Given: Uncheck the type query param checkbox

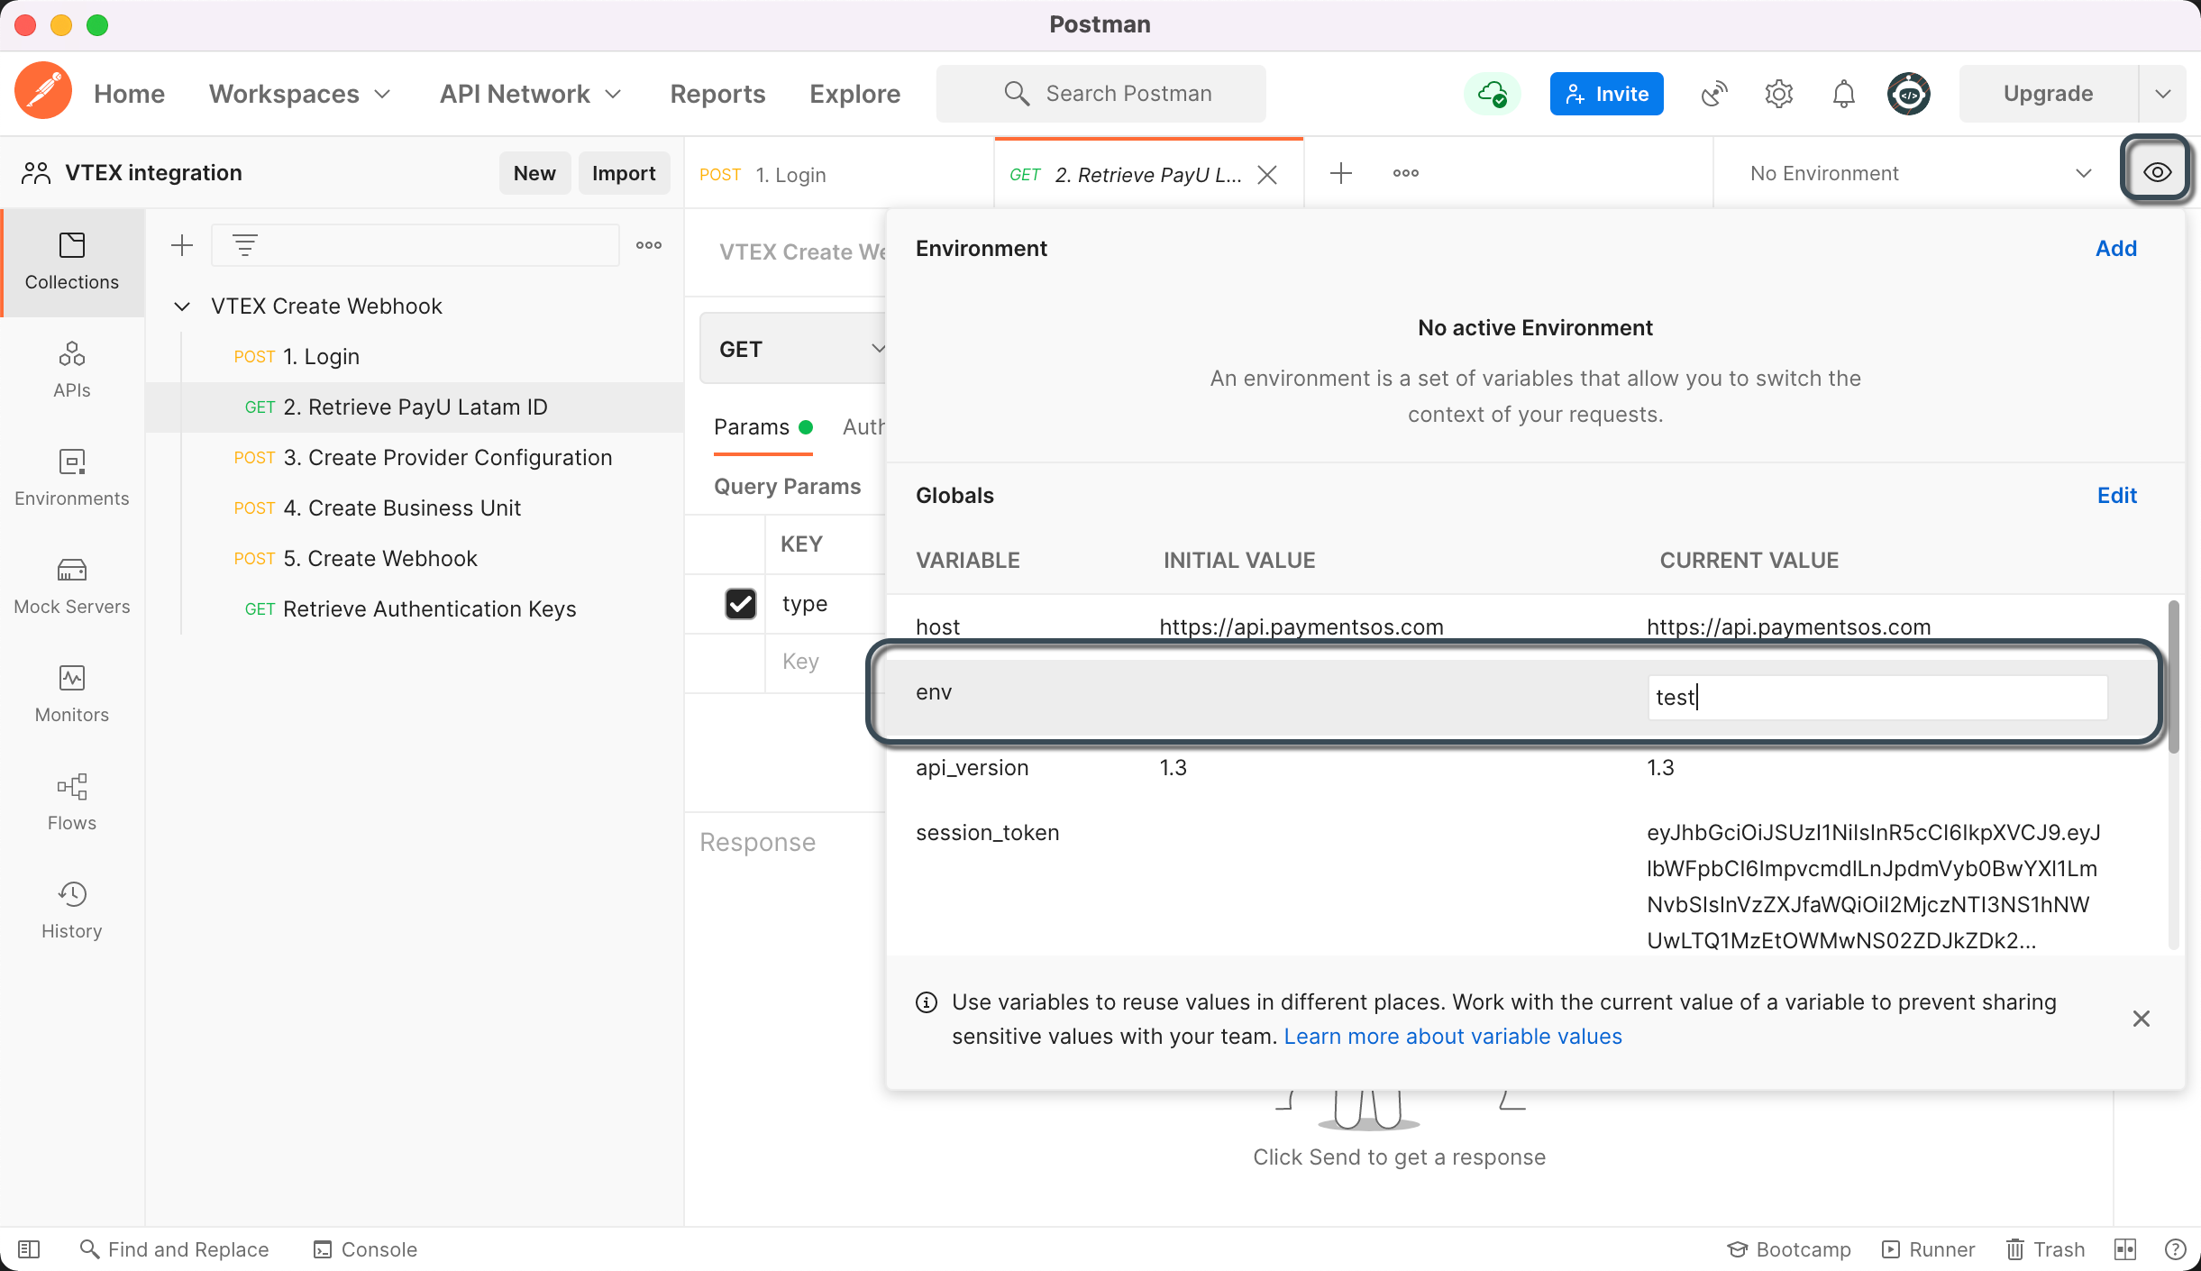Looking at the screenshot, I should (741, 604).
